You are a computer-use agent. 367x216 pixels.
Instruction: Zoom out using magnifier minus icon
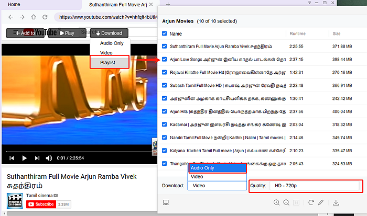tap(286, 202)
